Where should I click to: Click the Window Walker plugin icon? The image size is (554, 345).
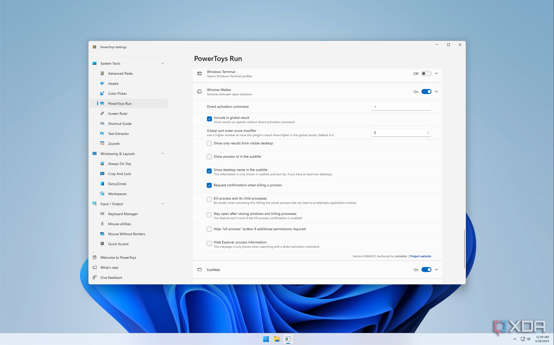click(199, 92)
